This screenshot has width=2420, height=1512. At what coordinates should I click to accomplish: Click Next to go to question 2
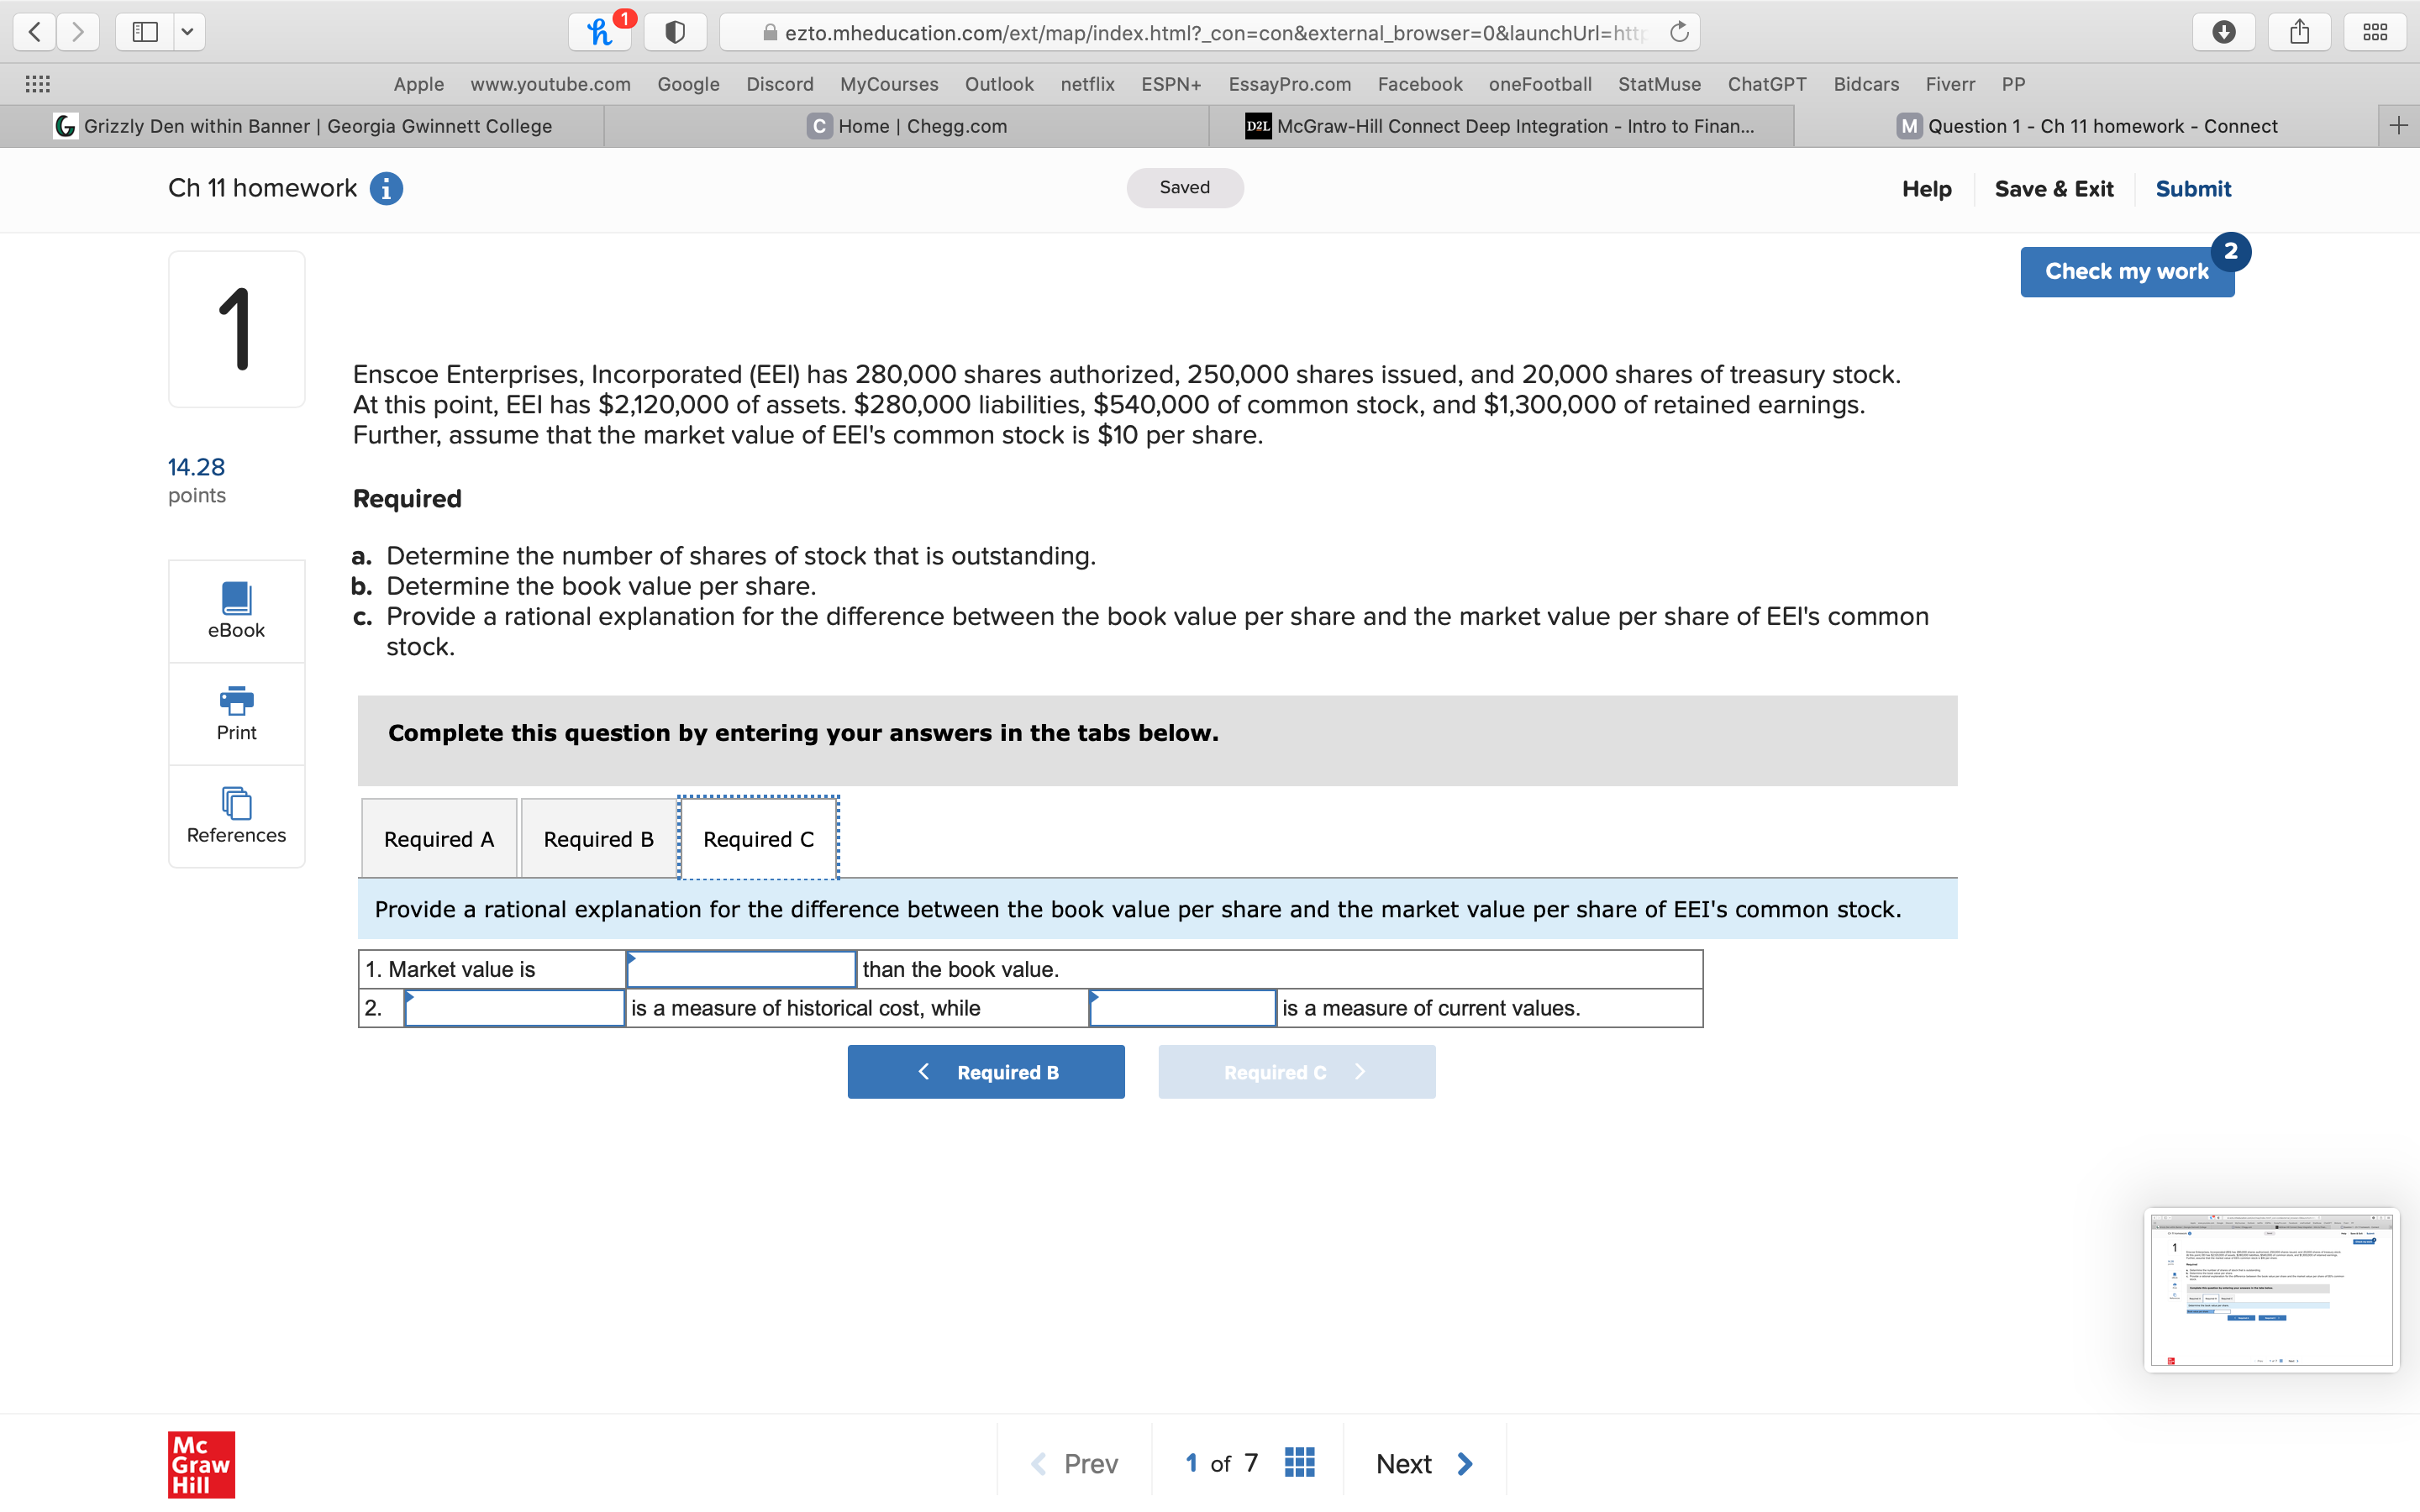pos(1422,1462)
